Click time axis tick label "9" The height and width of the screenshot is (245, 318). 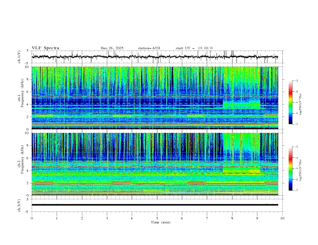point(257,218)
